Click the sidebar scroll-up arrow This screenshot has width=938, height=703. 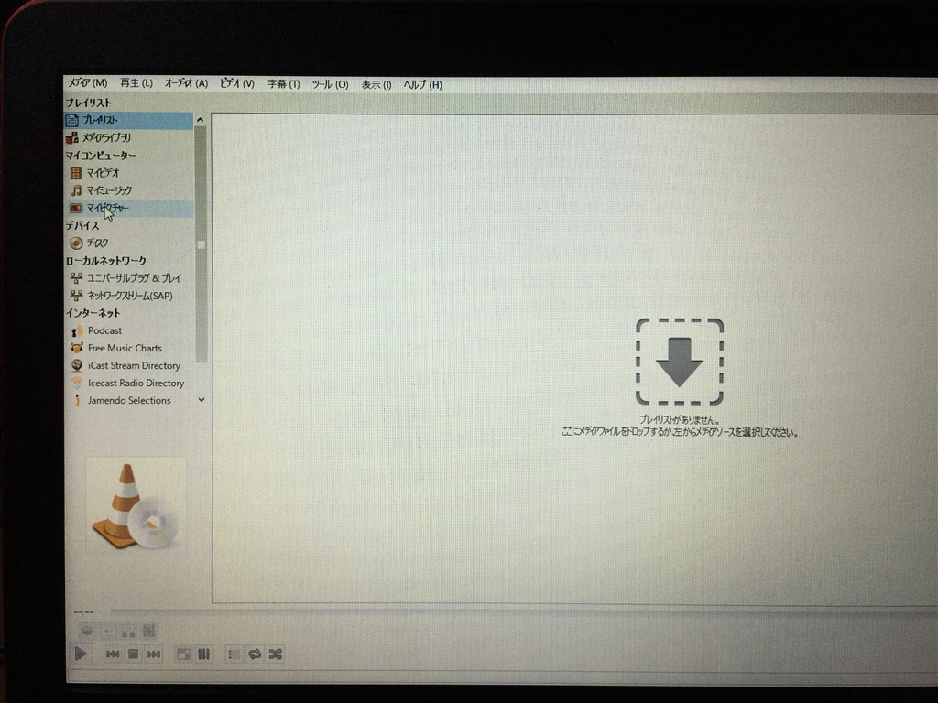coord(201,120)
